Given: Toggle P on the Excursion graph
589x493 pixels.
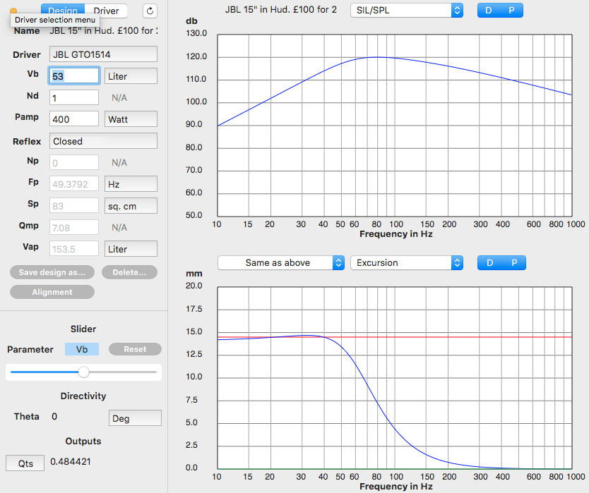Looking at the screenshot, I should 514,262.
